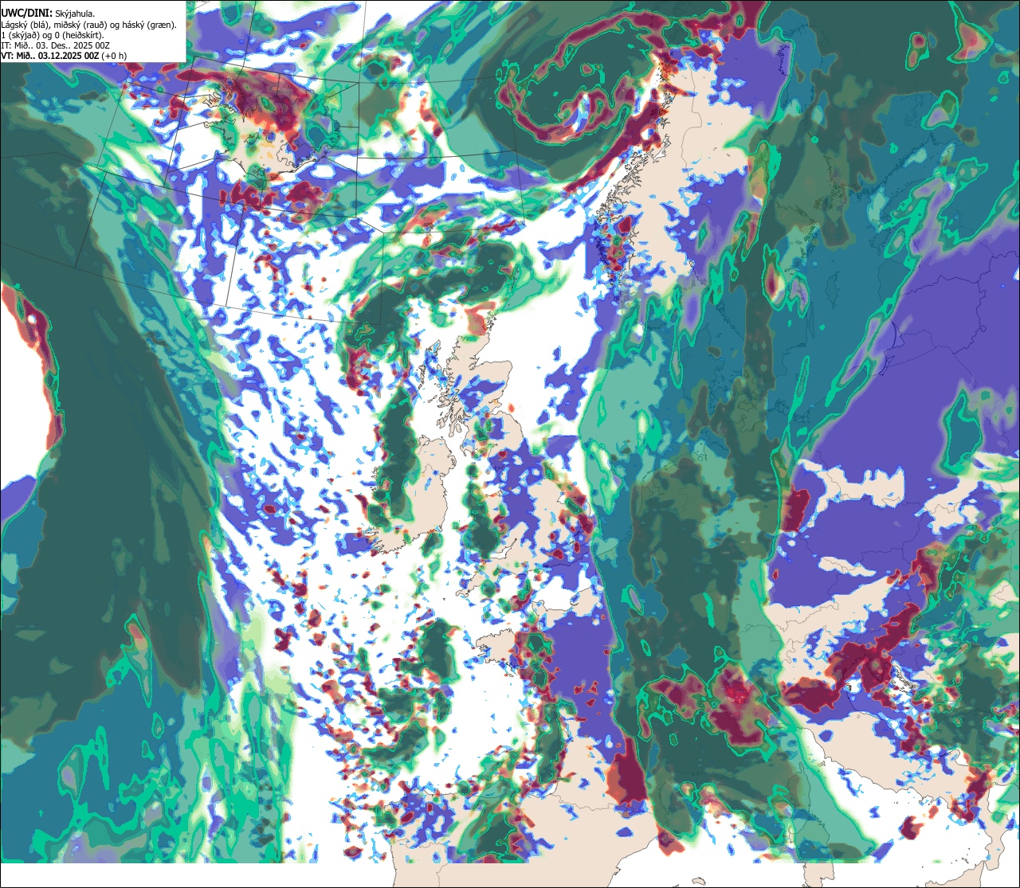The height and width of the screenshot is (888, 1020).
Task: Click the 'IT: Mið.. 03. Des.. 2025 00Z' line
Action: (x=56, y=45)
